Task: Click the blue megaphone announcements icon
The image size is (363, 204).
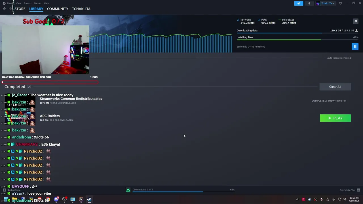Action: pos(299,3)
